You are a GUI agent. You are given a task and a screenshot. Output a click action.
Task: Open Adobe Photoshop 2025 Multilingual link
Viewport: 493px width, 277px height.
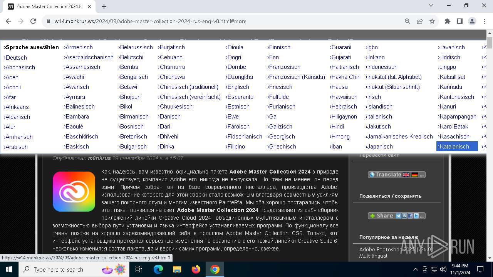point(396,252)
